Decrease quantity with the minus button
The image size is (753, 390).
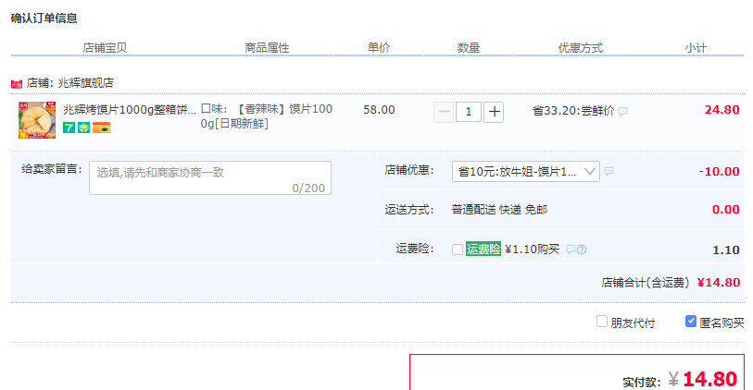coord(445,112)
